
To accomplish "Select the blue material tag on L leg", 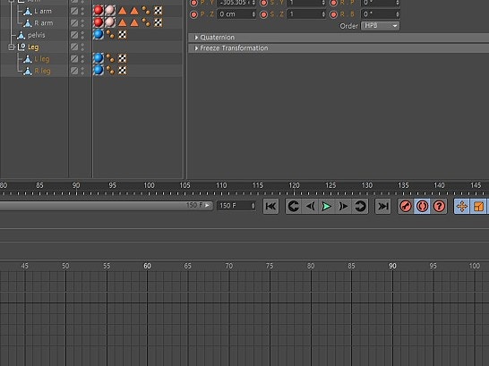I will (99, 58).
